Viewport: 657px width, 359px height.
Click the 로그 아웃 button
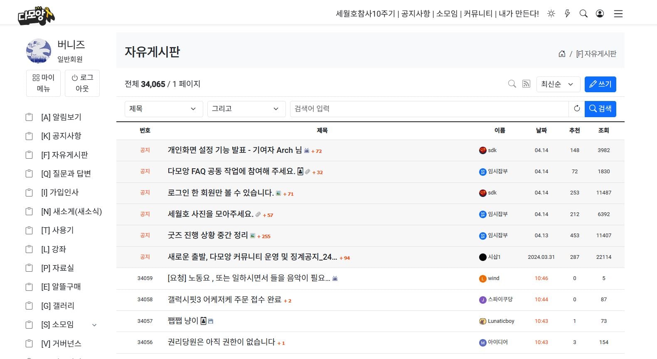point(82,83)
